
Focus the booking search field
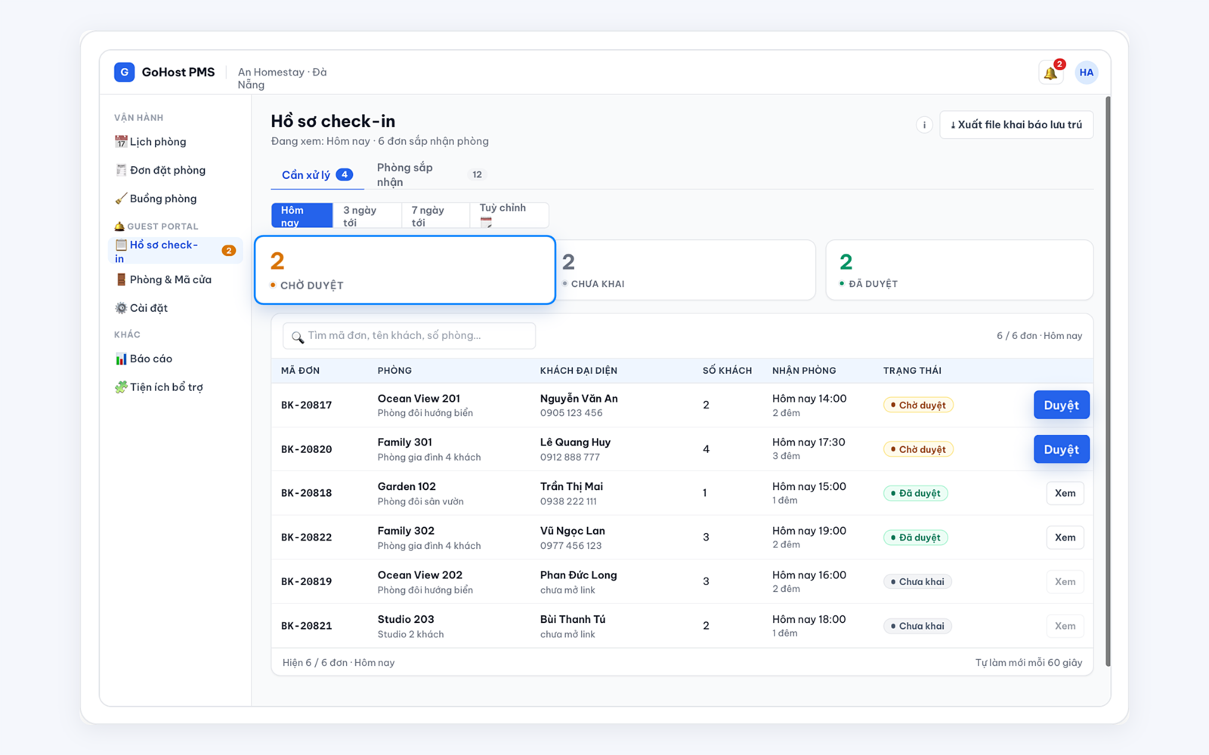tap(409, 336)
